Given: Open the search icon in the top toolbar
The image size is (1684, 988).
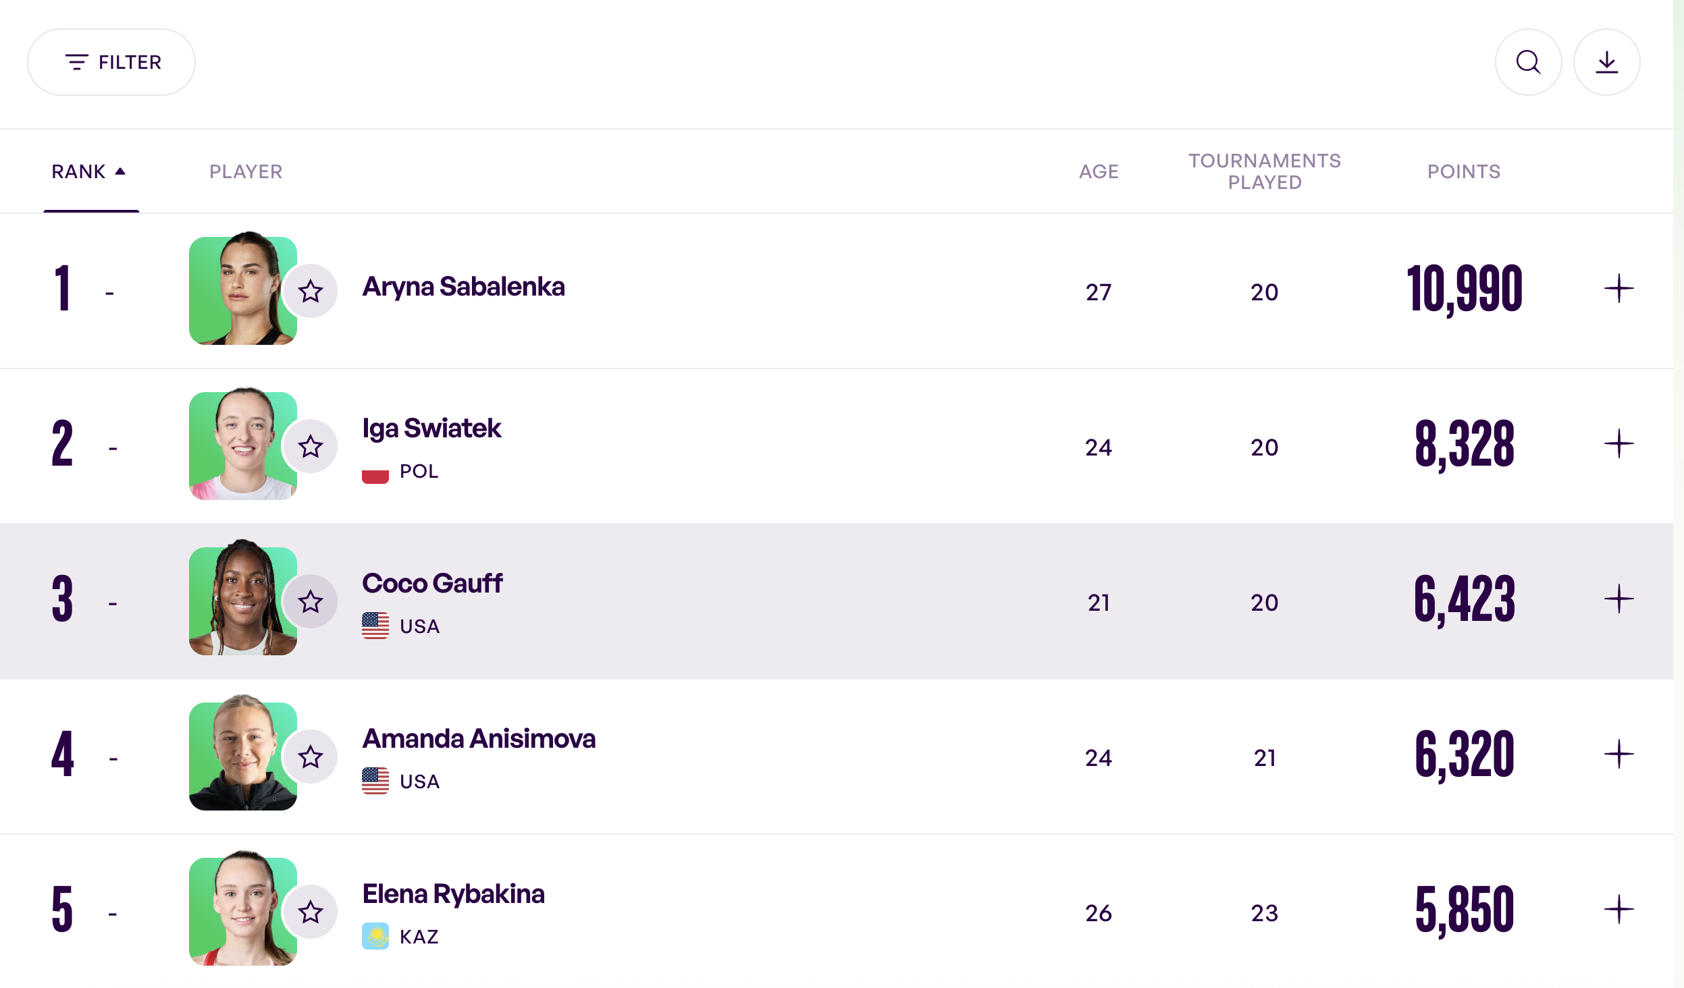Looking at the screenshot, I should point(1527,61).
